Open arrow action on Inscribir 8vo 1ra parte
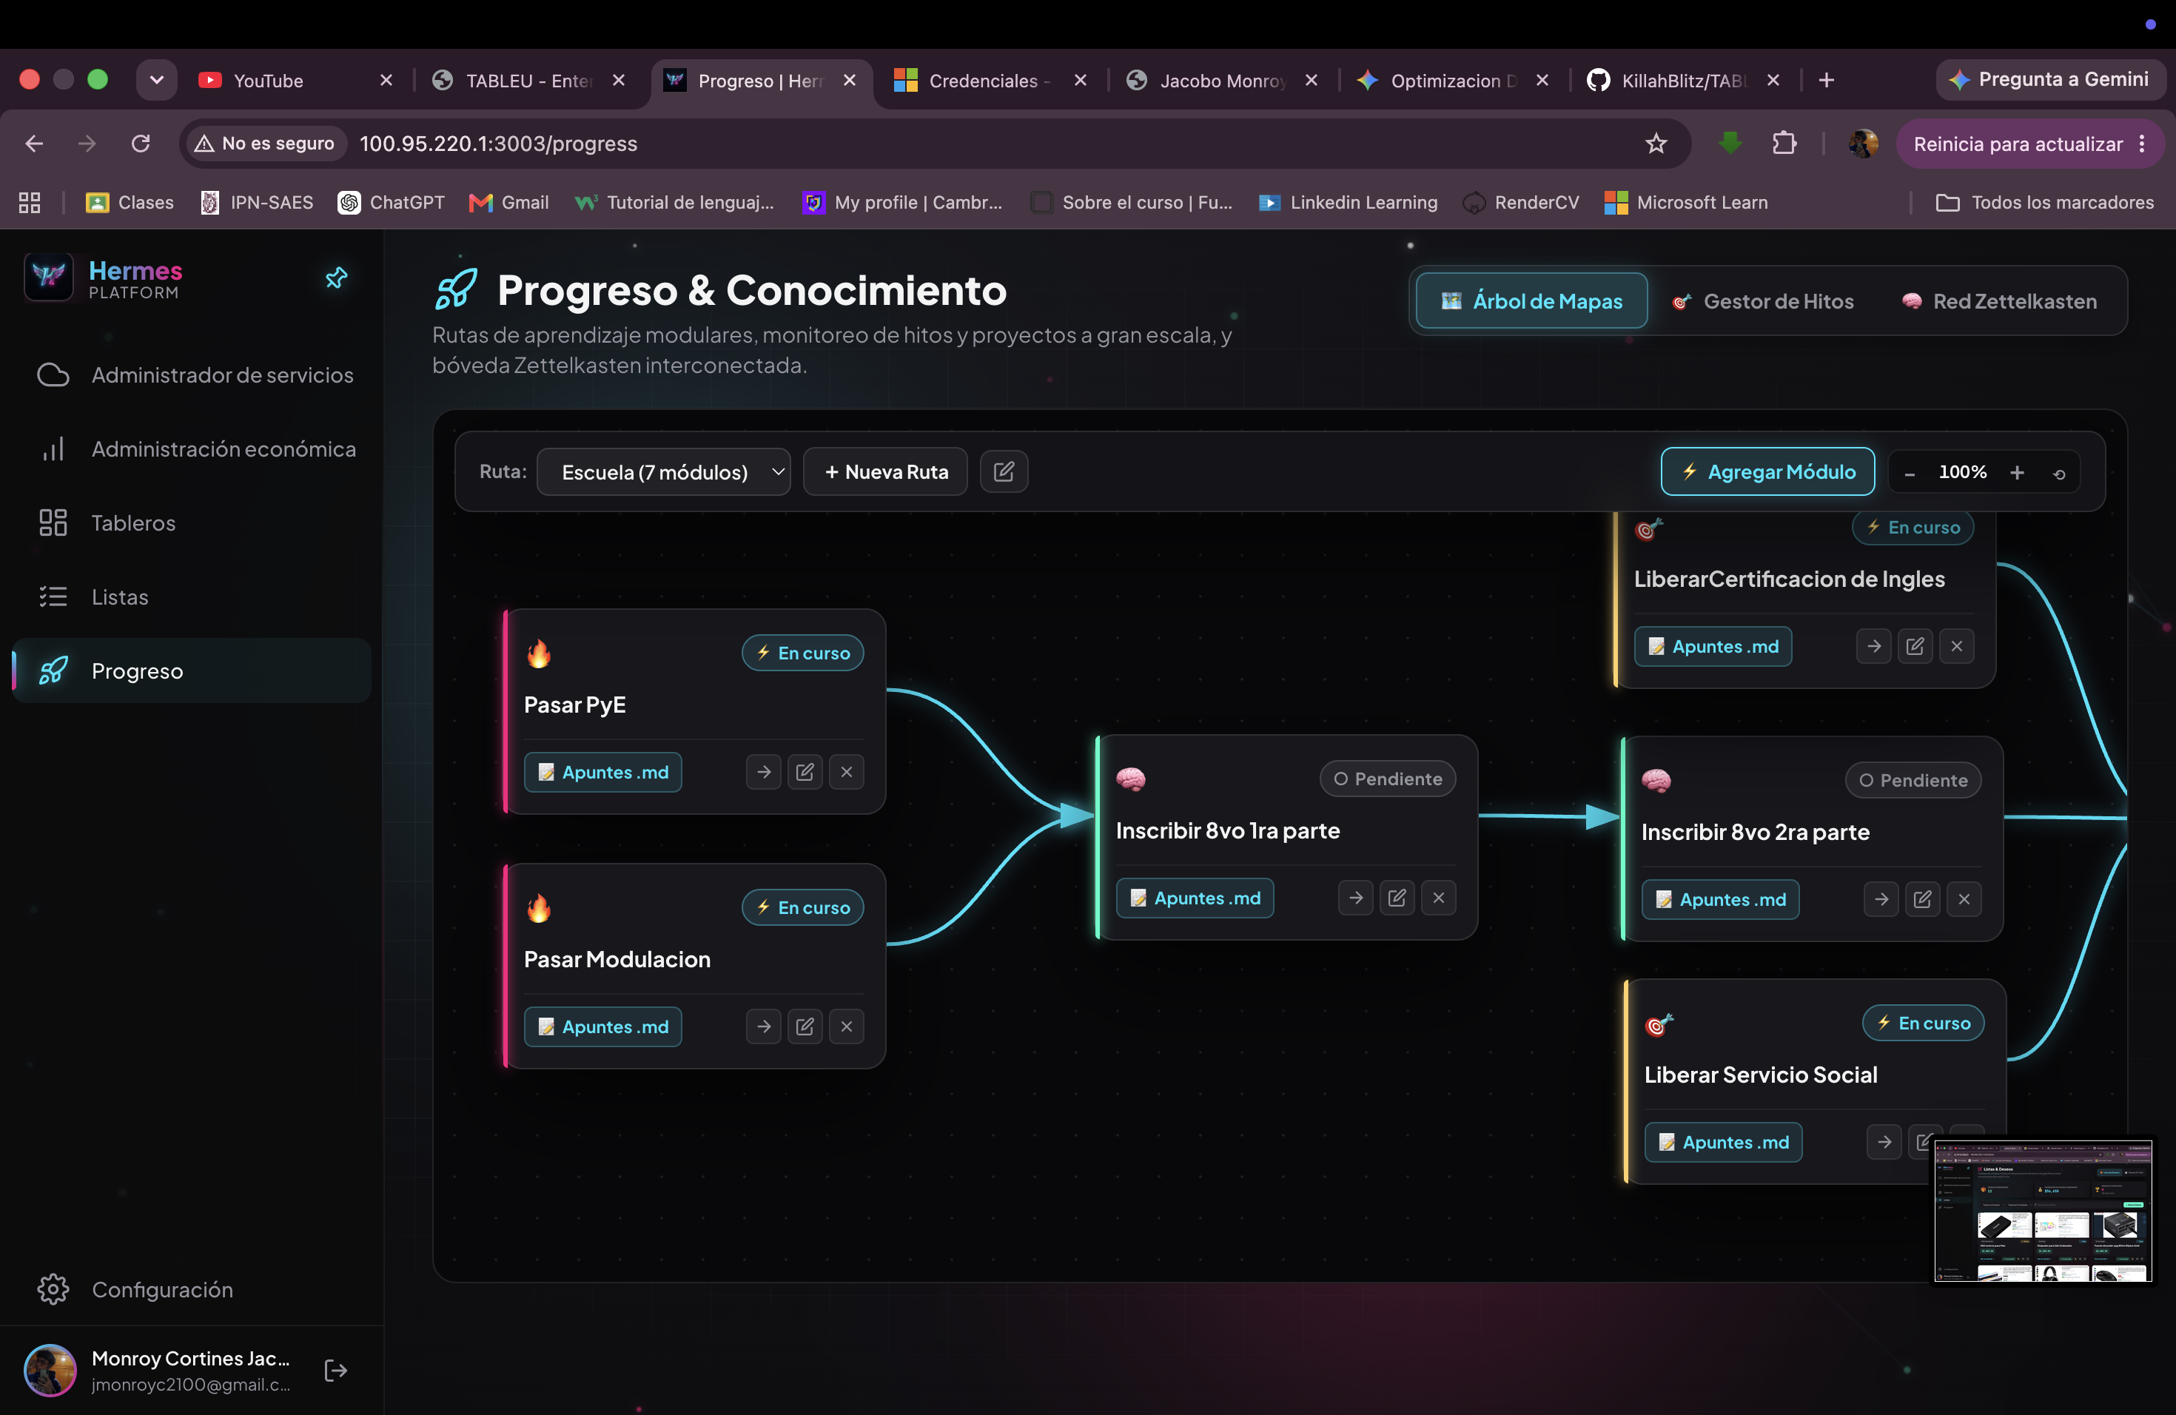The image size is (2176, 1415). [x=1356, y=898]
